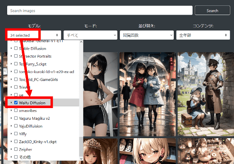234x164 pixels.
Task: Open the black-haired girl in sportswear image
Action: tap(101, 94)
